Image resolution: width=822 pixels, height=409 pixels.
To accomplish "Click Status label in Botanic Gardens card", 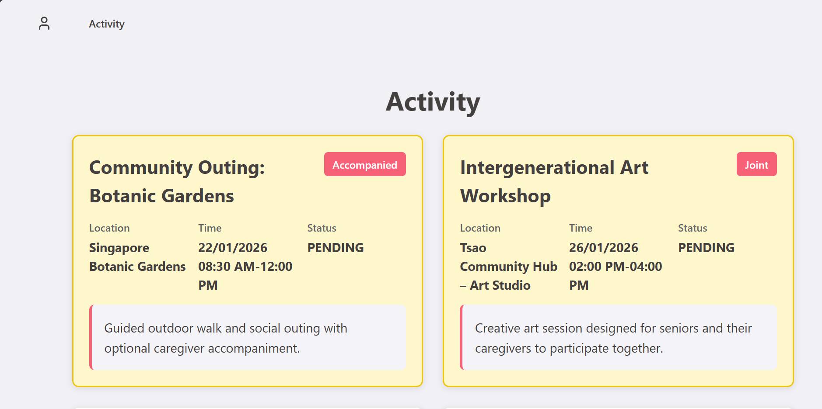I will (322, 228).
